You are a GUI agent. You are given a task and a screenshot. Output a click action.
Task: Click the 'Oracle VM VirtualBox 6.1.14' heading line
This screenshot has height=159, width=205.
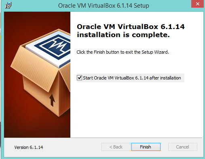(x=131, y=27)
